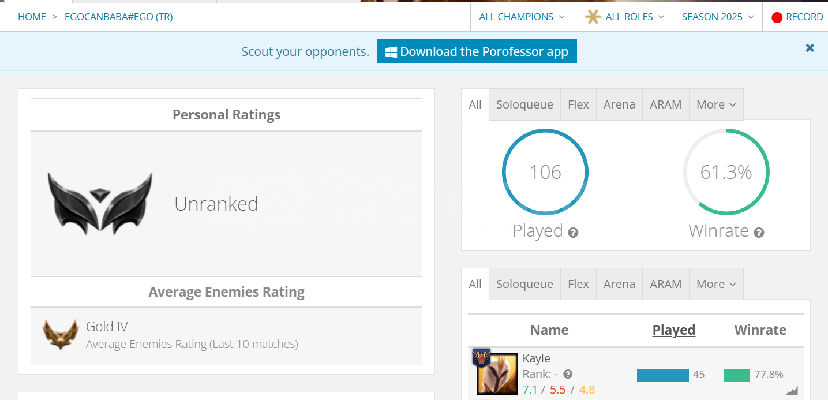Click the Kayle champion portrait
Screen dimensions: 828x400
[497, 375]
